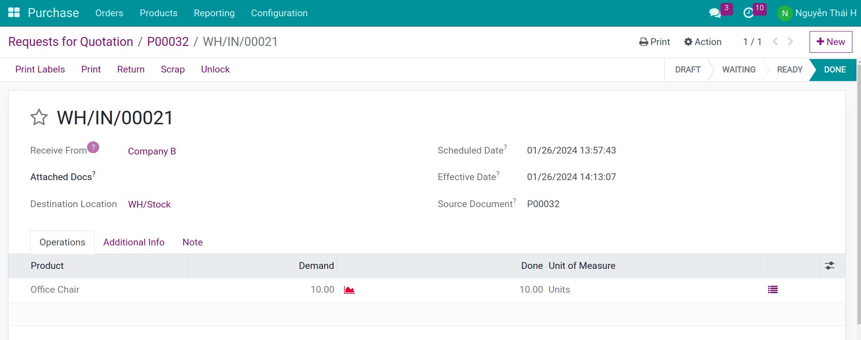
Task: Open the WH/Stock destination location link
Action: tap(149, 204)
